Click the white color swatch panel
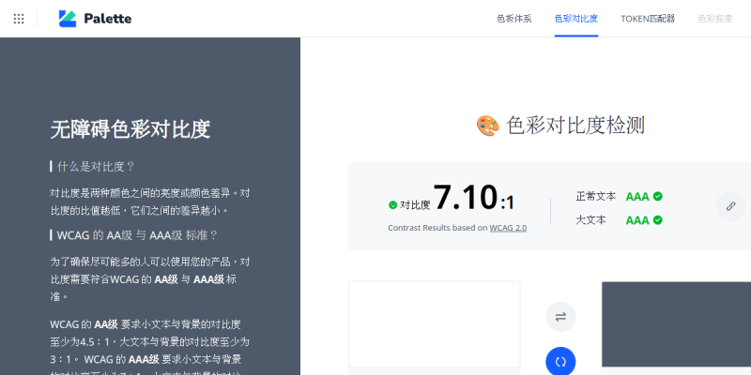 coord(434,324)
